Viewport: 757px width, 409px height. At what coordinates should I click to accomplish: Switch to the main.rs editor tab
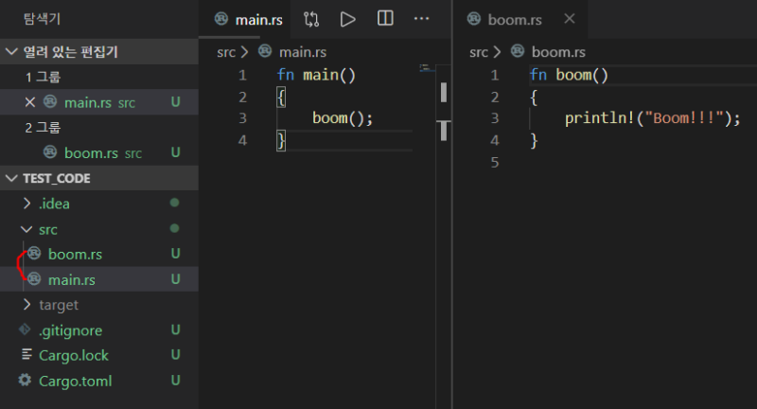[x=253, y=19]
